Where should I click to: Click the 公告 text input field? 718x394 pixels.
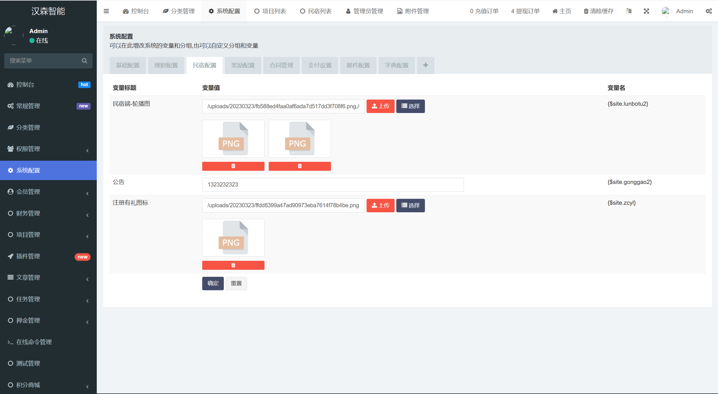[x=333, y=185]
